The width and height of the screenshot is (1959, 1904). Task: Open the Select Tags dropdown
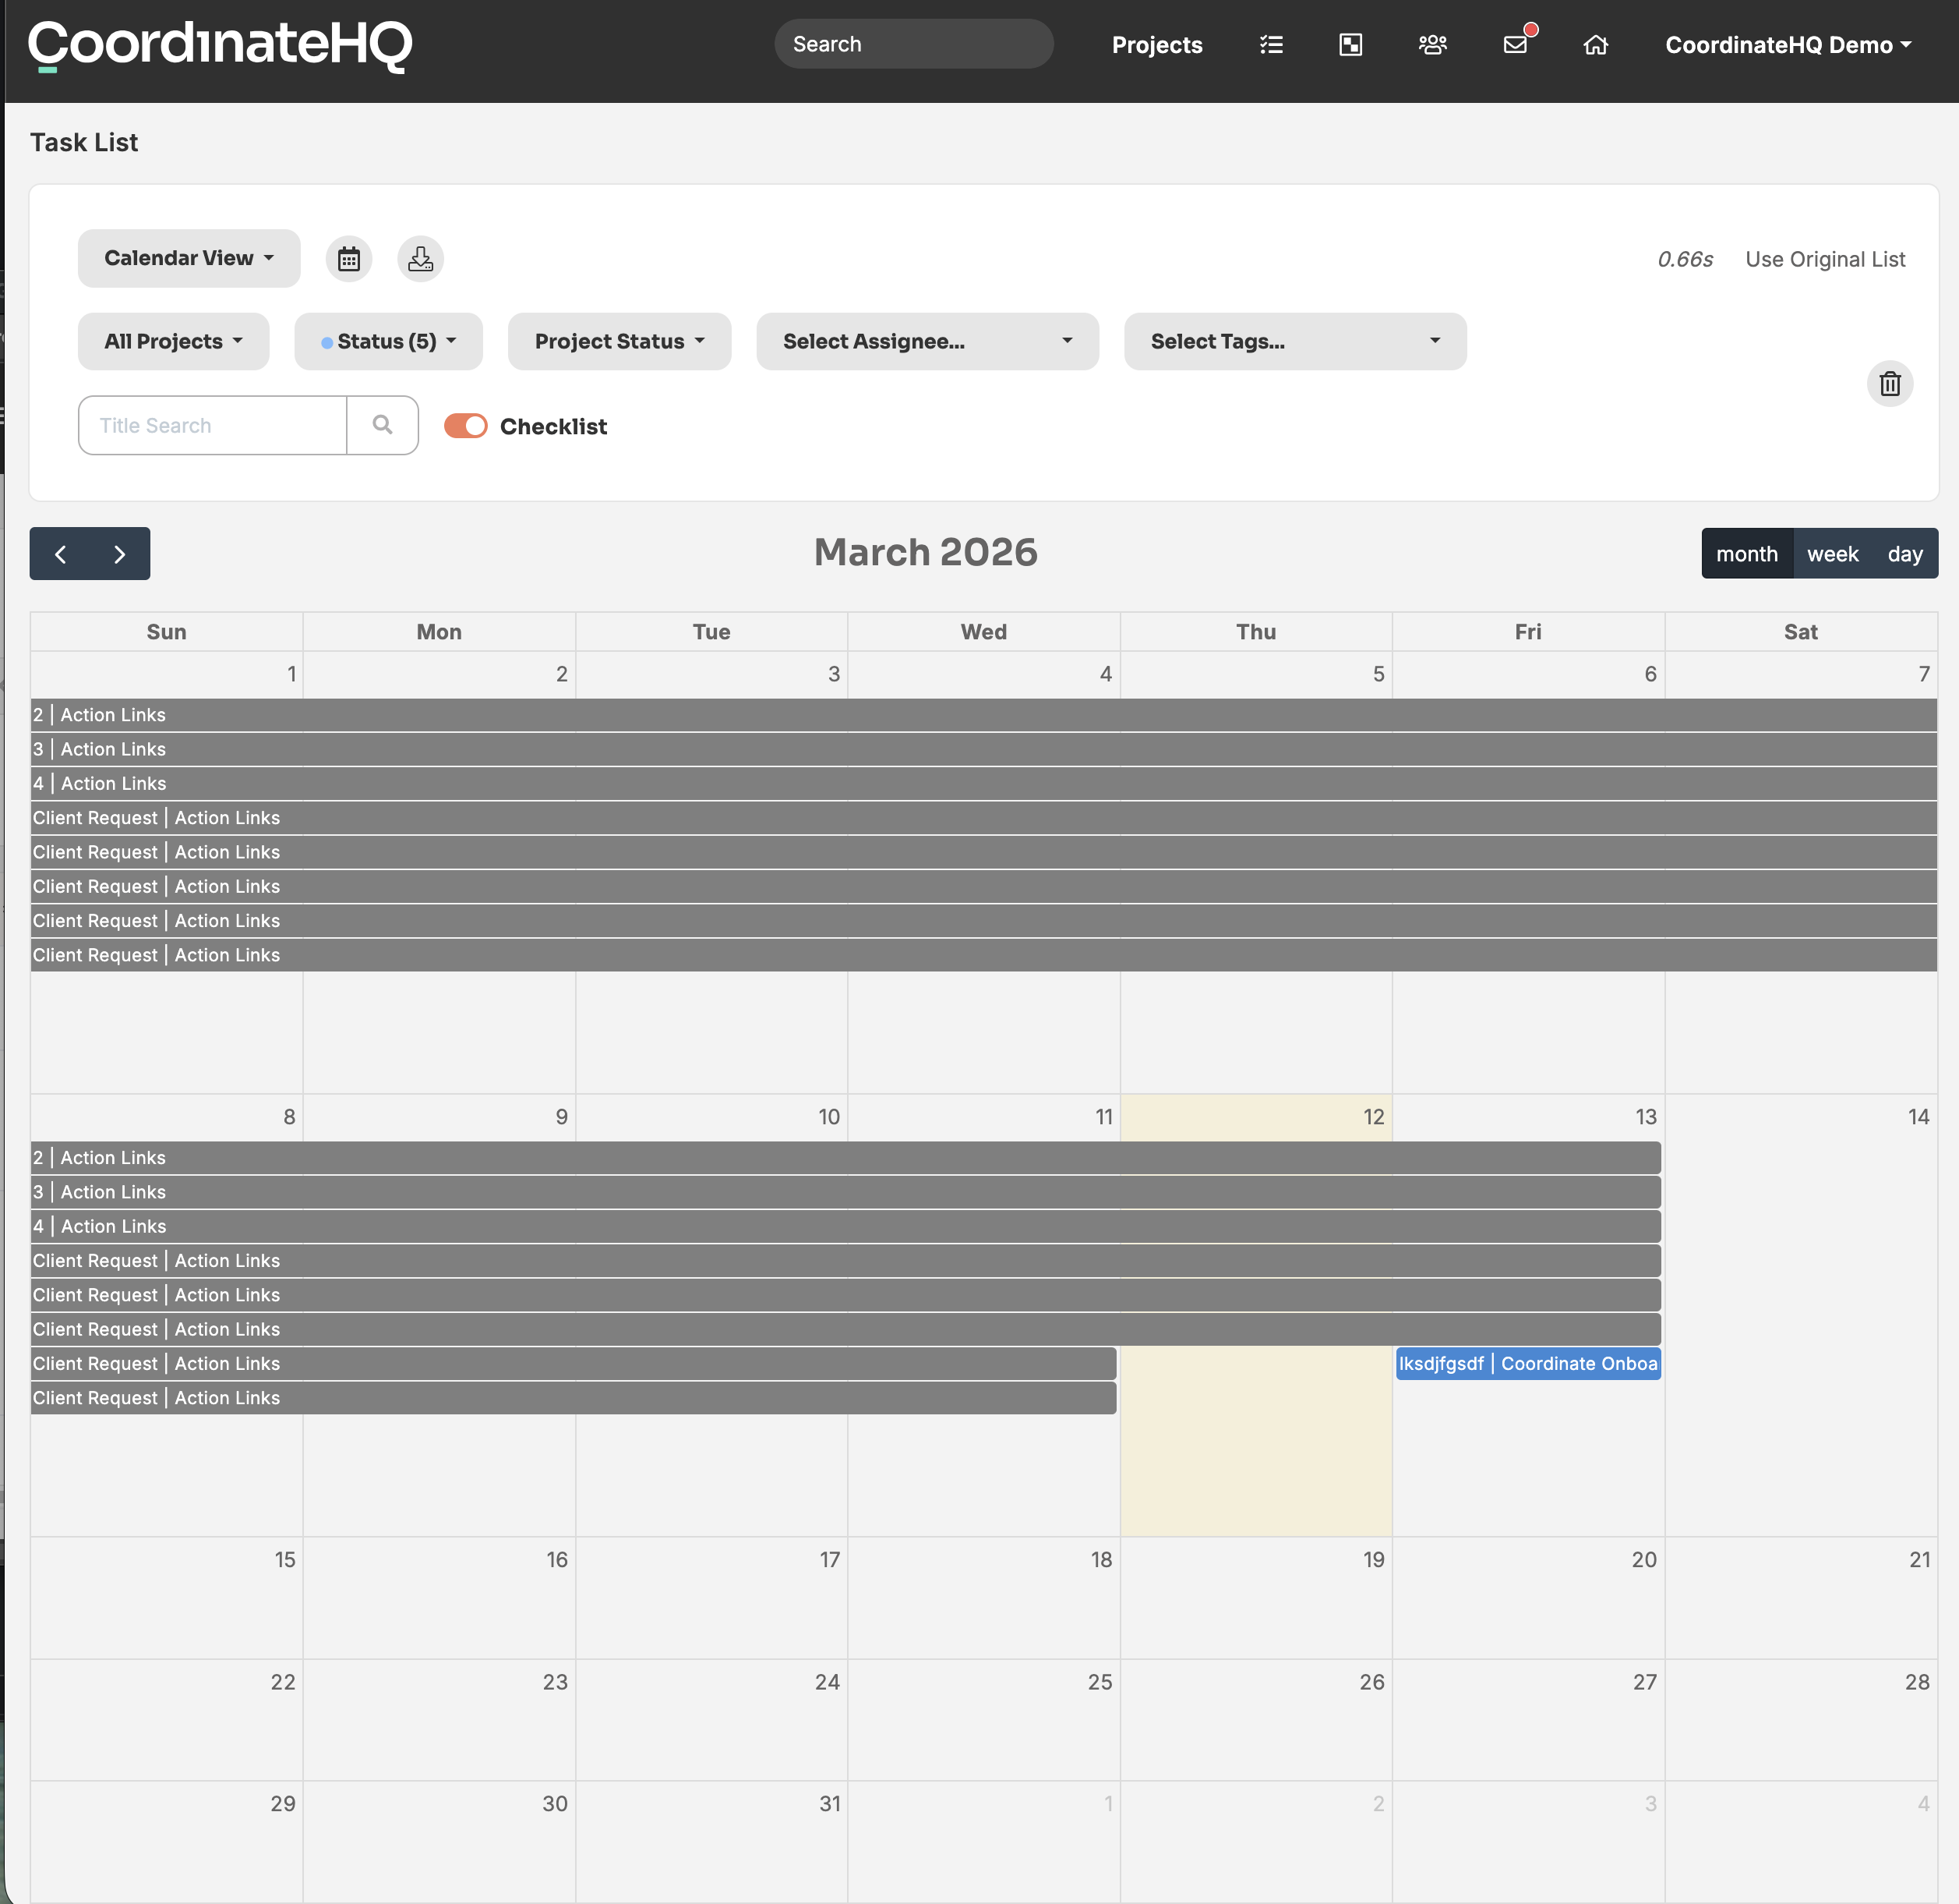tap(1295, 342)
